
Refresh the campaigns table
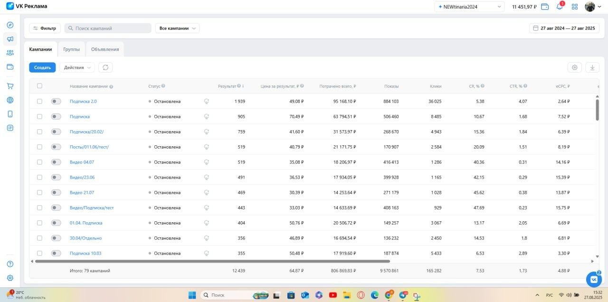click(105, 67)
